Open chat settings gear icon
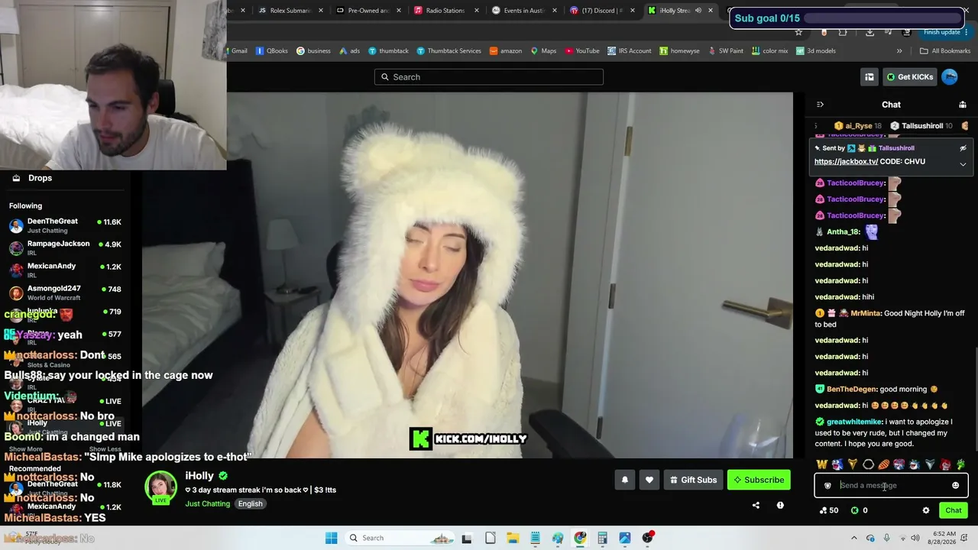The height and width of the screenshot is (550, 978). [926, 510]
